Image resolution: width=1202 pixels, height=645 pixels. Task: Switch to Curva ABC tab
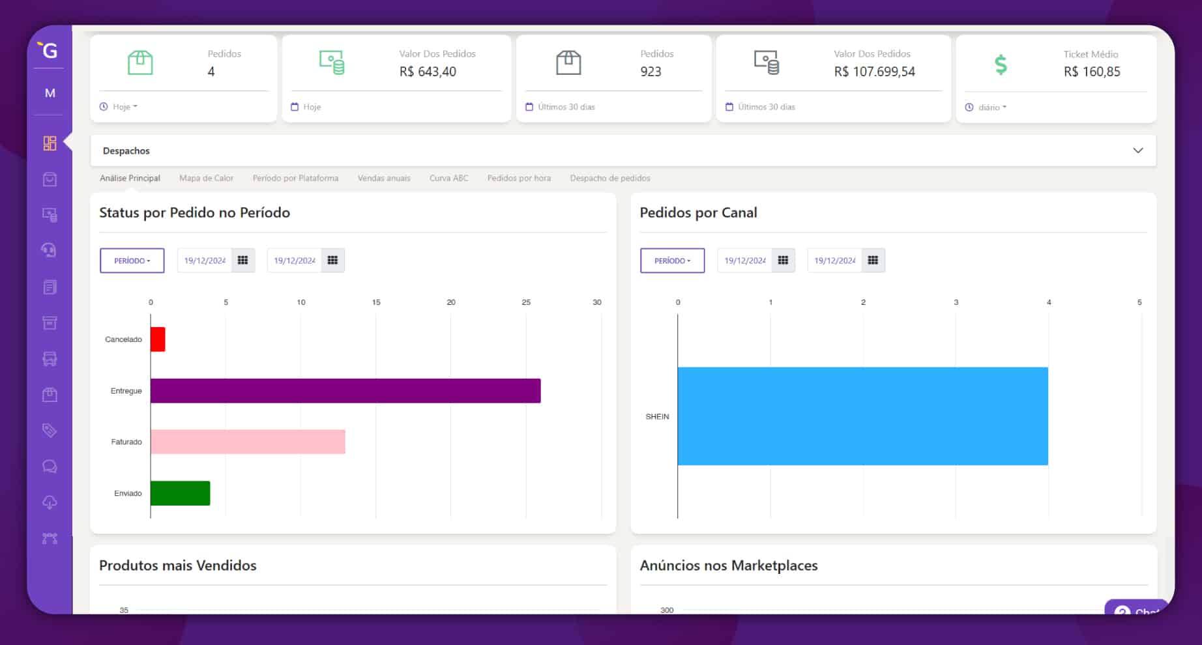coord(448,178)
